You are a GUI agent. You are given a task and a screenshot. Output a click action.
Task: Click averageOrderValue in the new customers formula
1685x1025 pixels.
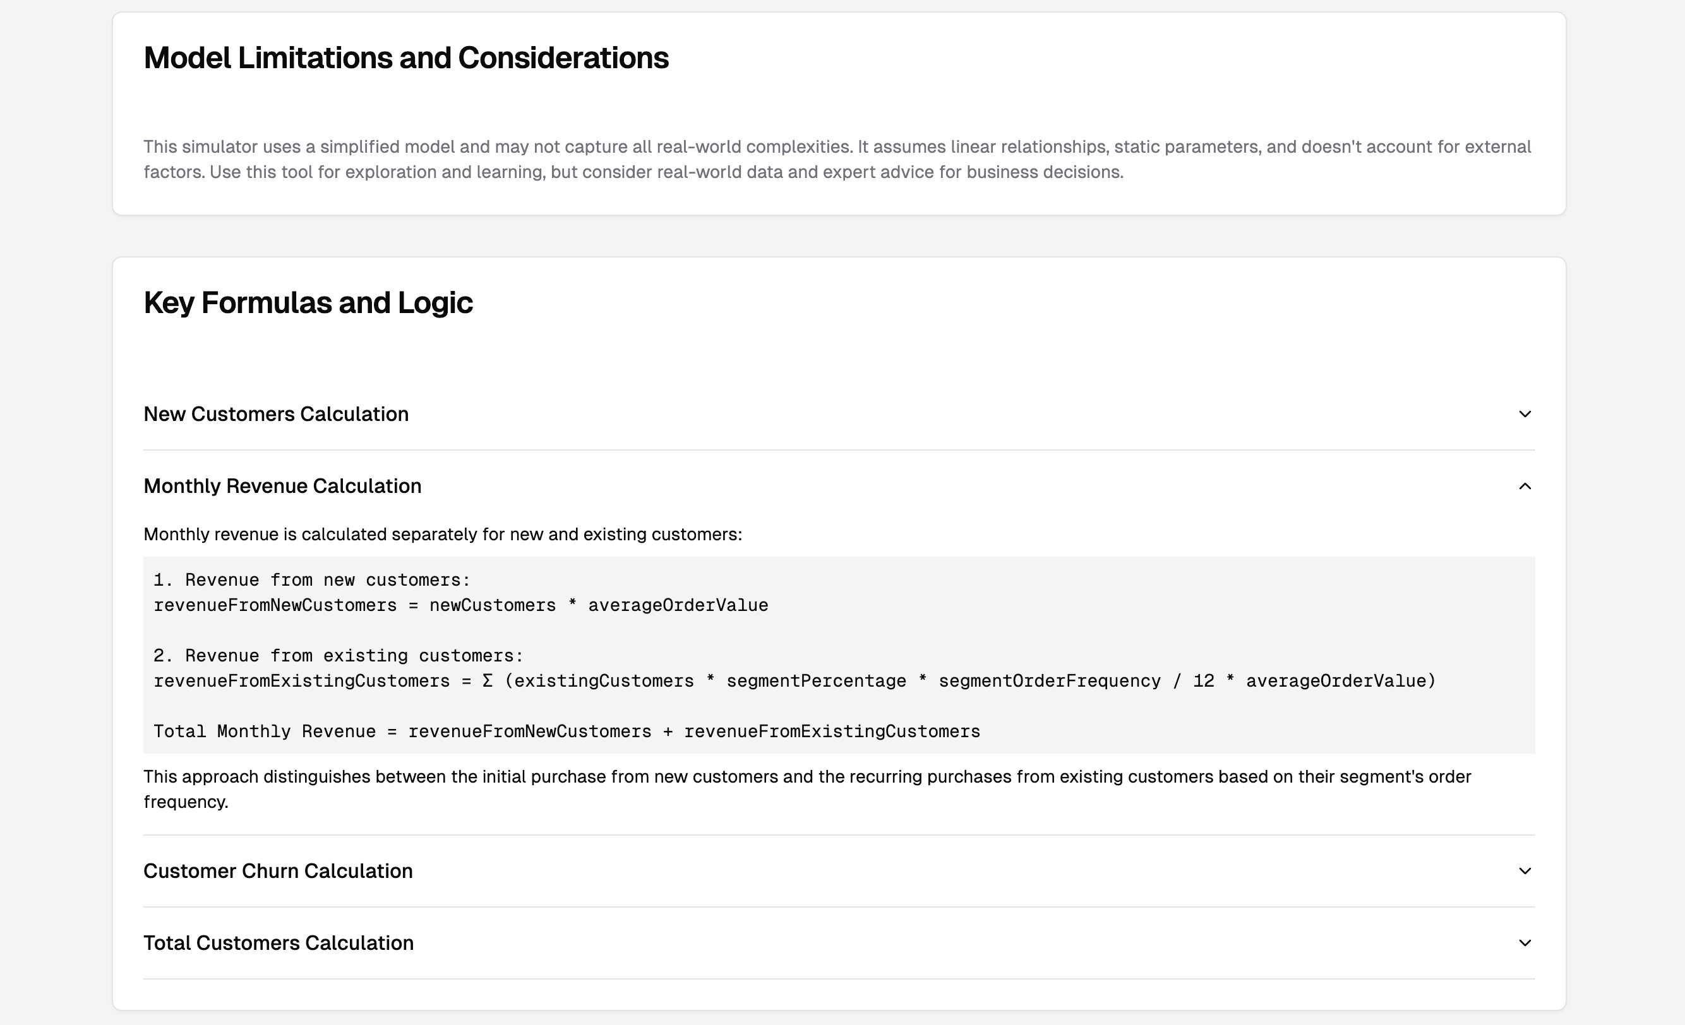pos(678,605)
